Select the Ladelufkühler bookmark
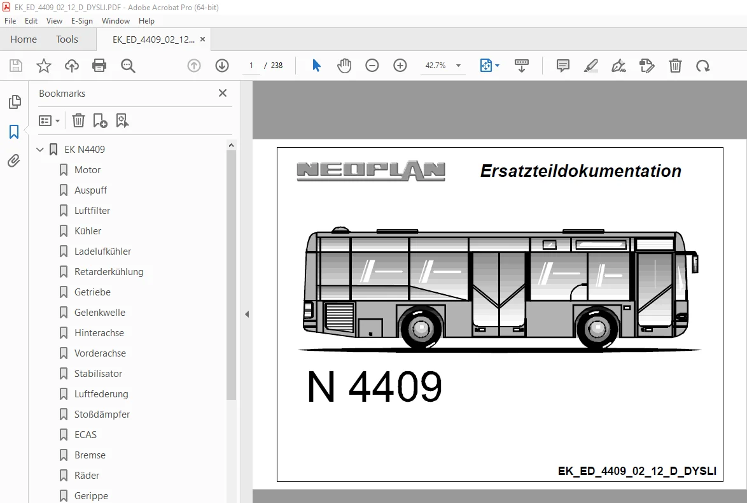Screen dimensions: 747x503 point(102,251)
